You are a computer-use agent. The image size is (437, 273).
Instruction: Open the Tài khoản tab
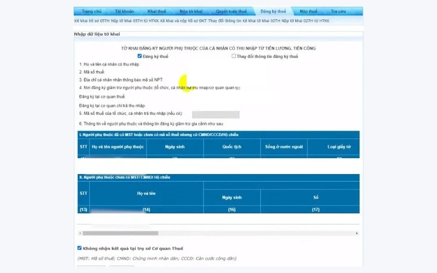point(125,11)
